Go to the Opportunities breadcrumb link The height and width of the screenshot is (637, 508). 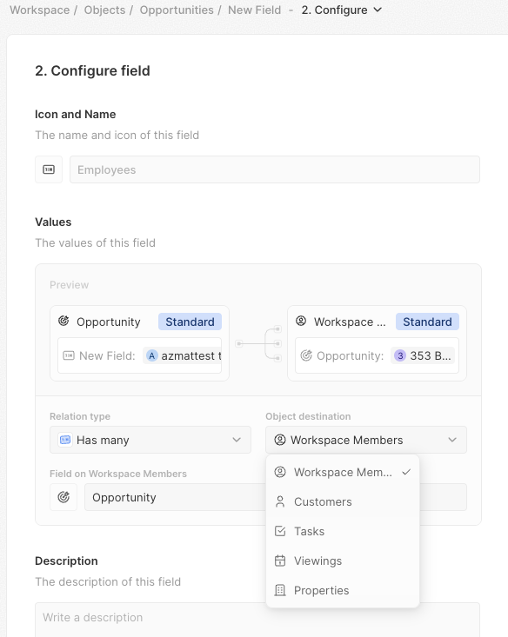177,10
